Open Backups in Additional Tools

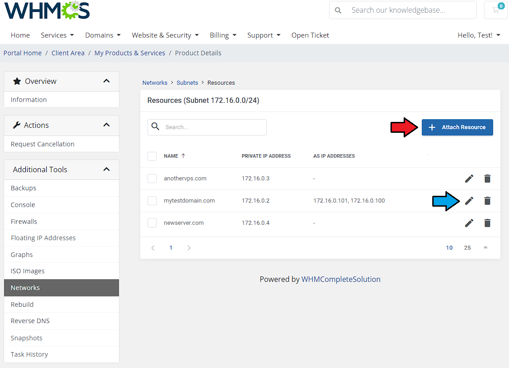click(61, 188)
